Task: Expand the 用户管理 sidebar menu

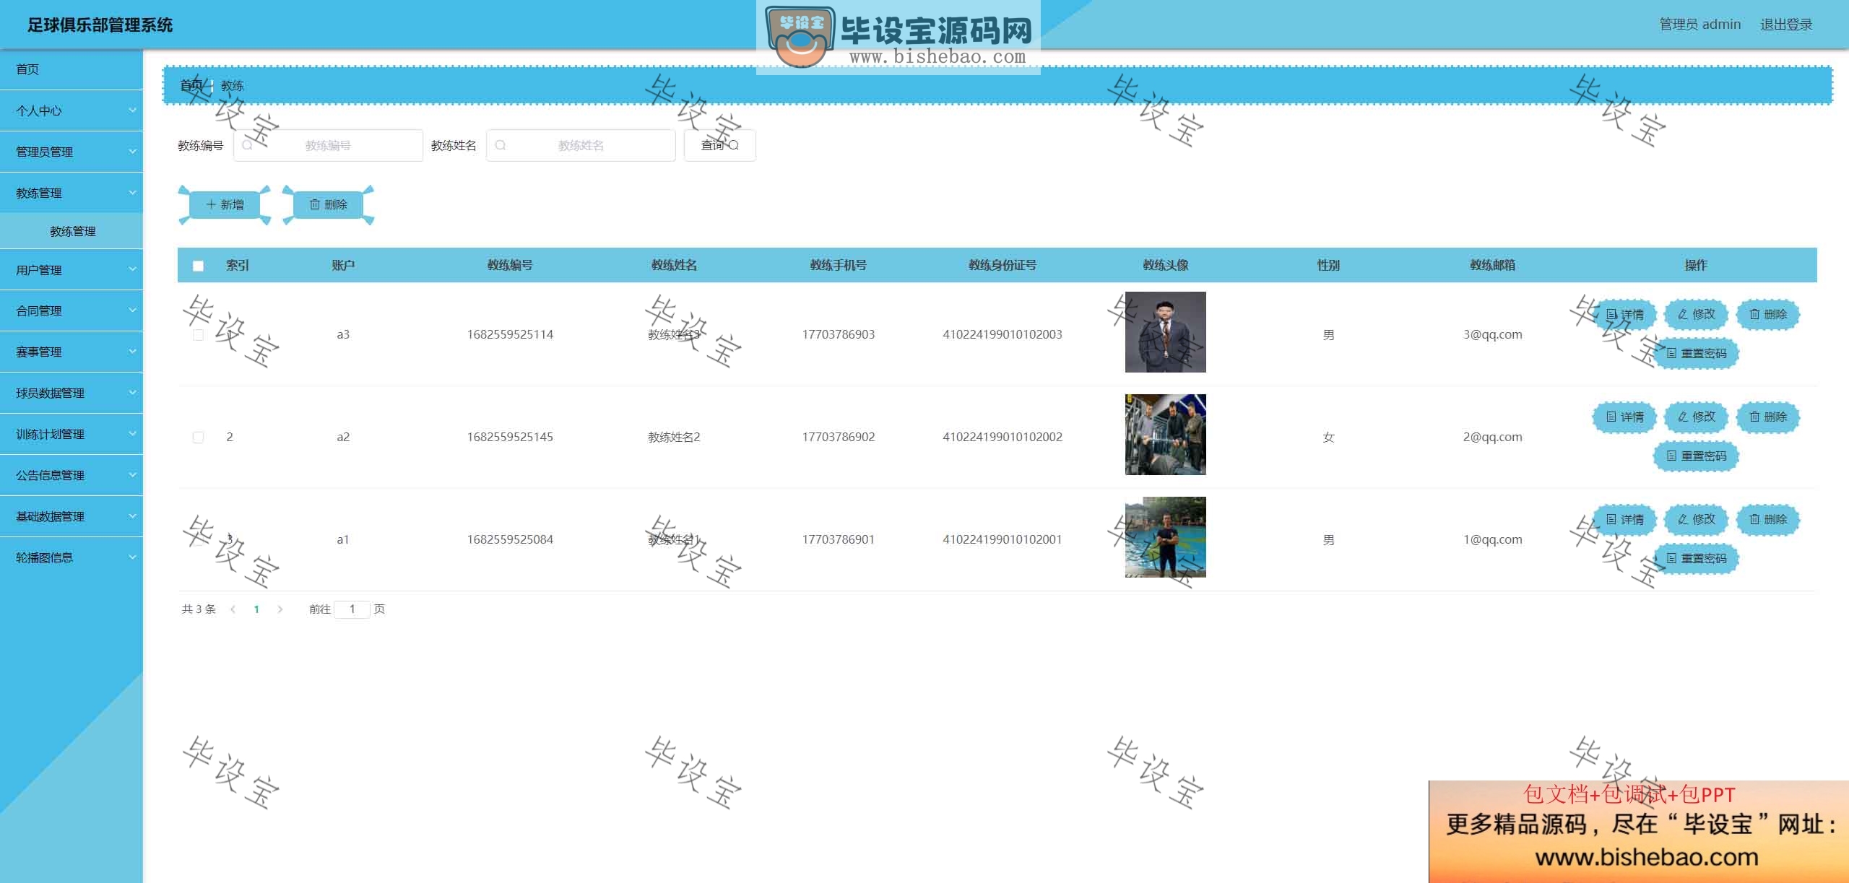Action: (x=72, y=270)
